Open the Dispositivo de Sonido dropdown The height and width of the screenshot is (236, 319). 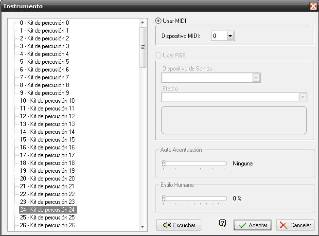pyautogui.click(x=256, y=77)
